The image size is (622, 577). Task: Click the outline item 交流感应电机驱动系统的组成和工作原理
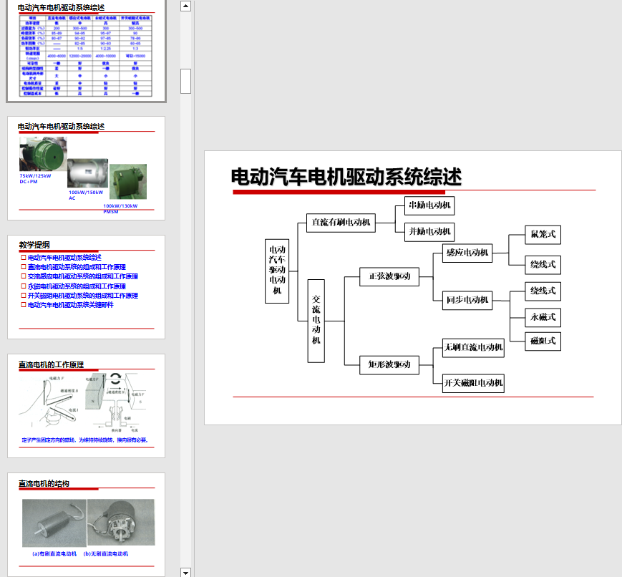[83, 276]
